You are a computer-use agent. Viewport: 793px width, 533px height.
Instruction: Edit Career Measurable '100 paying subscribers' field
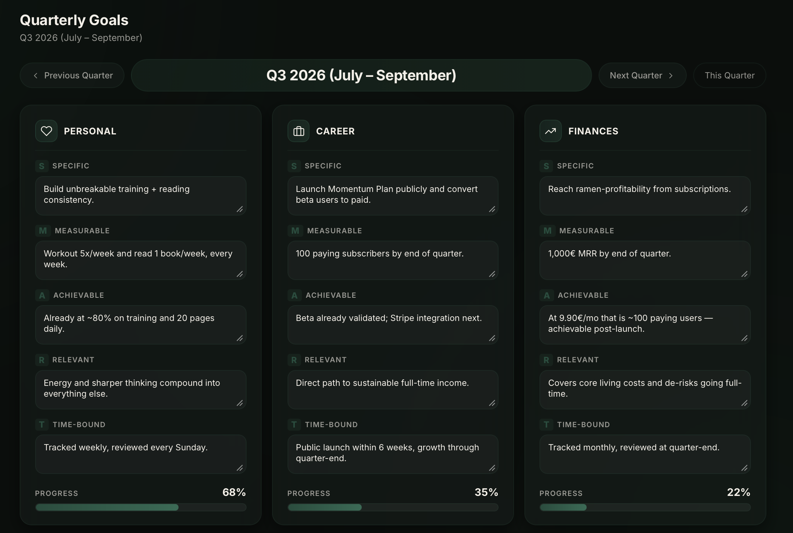click(x=393, y=260)
